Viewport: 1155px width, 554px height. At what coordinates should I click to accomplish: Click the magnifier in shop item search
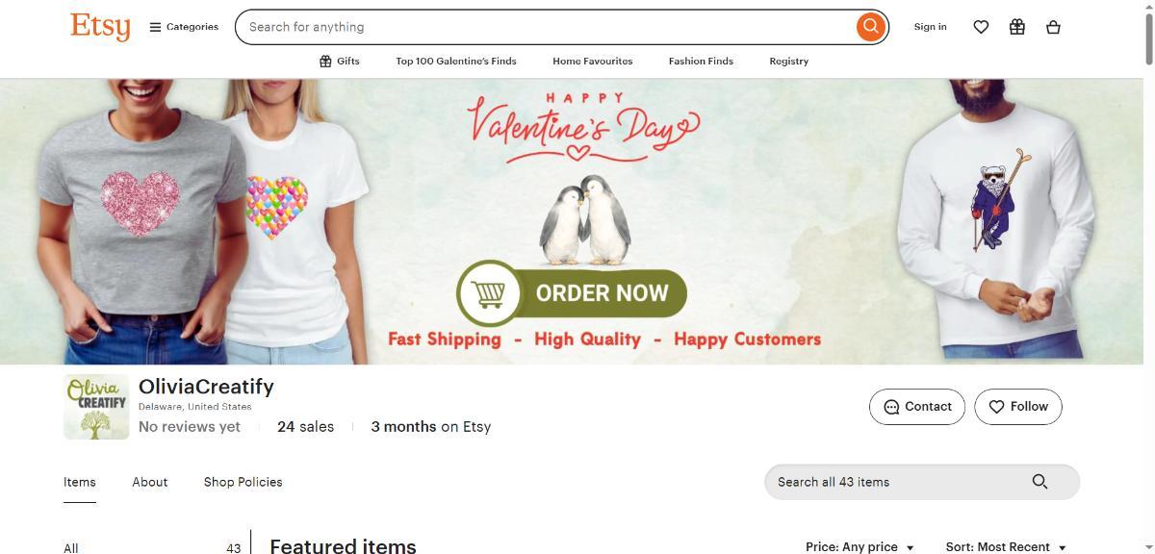coord(1039,482)
